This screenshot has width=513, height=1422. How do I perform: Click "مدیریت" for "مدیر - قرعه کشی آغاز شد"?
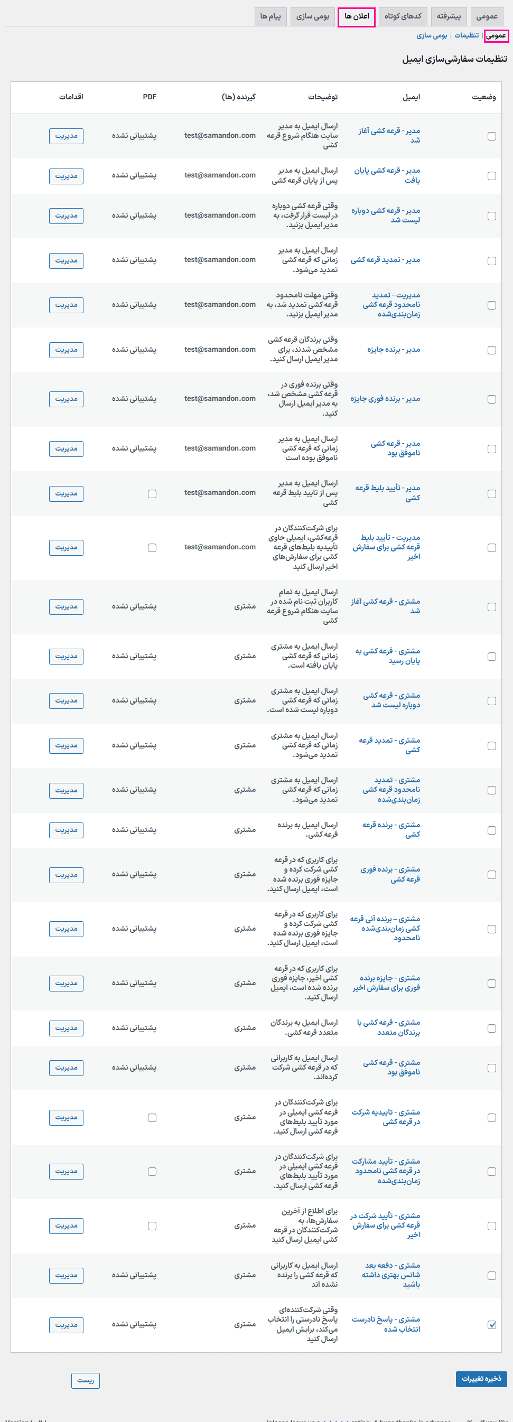(x=66, y=136)
